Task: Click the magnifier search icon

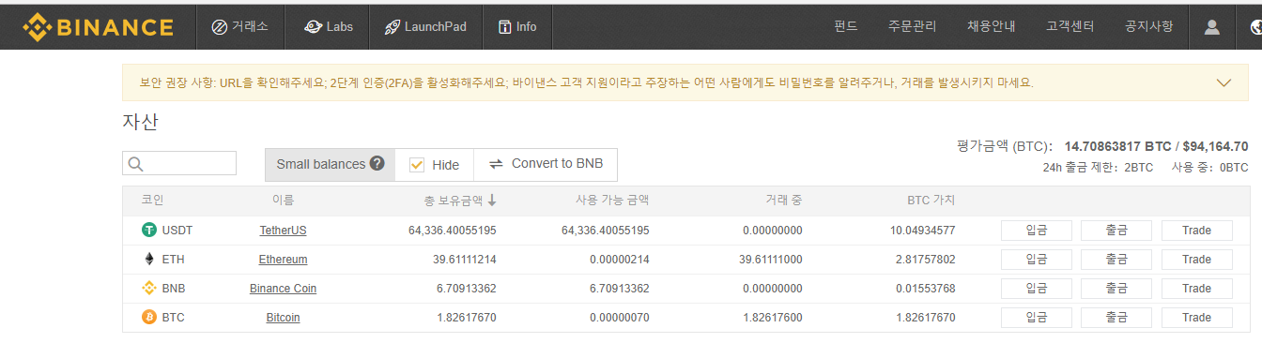Action: (x=135, y=164)
